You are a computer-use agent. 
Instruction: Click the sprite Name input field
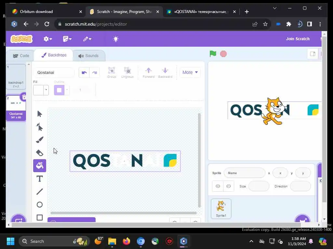245,173
